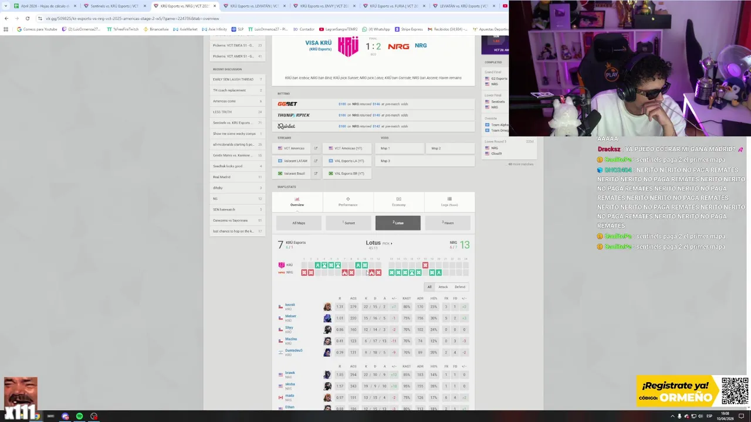This screenshot has width=751, height=422.
Task: Select the Sunset map tab
Action: (x=349, y=223)
